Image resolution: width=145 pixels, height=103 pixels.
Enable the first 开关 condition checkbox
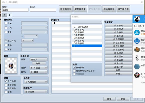click(6, 23)
